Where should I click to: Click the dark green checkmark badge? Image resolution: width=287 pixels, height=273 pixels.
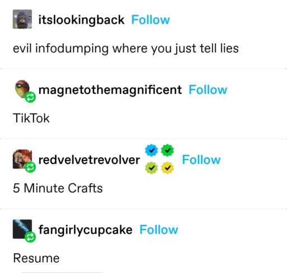(168, 150)
